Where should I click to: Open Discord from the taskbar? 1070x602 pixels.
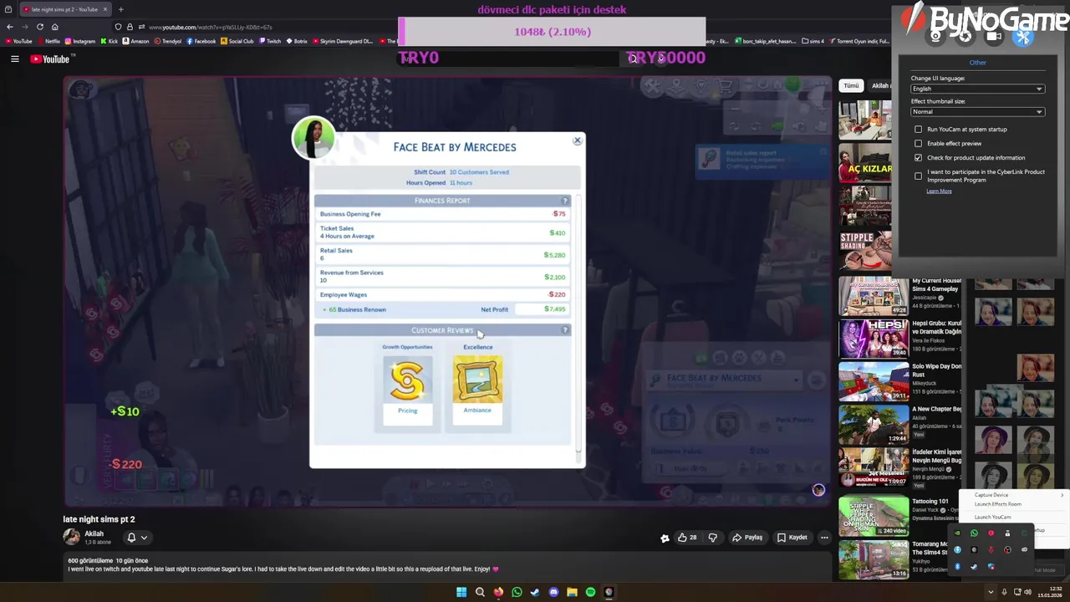click(553, 592)
